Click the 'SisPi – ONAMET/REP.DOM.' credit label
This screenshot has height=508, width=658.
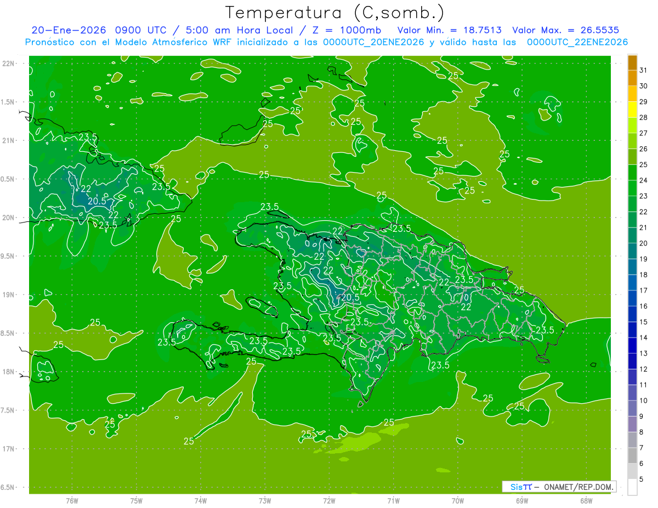point(559,487)
